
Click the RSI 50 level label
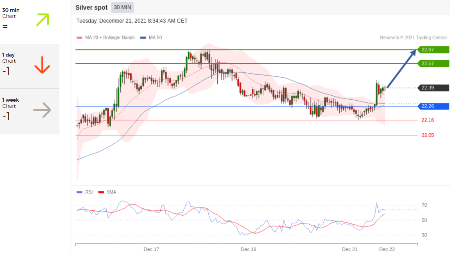pos(424,220)
